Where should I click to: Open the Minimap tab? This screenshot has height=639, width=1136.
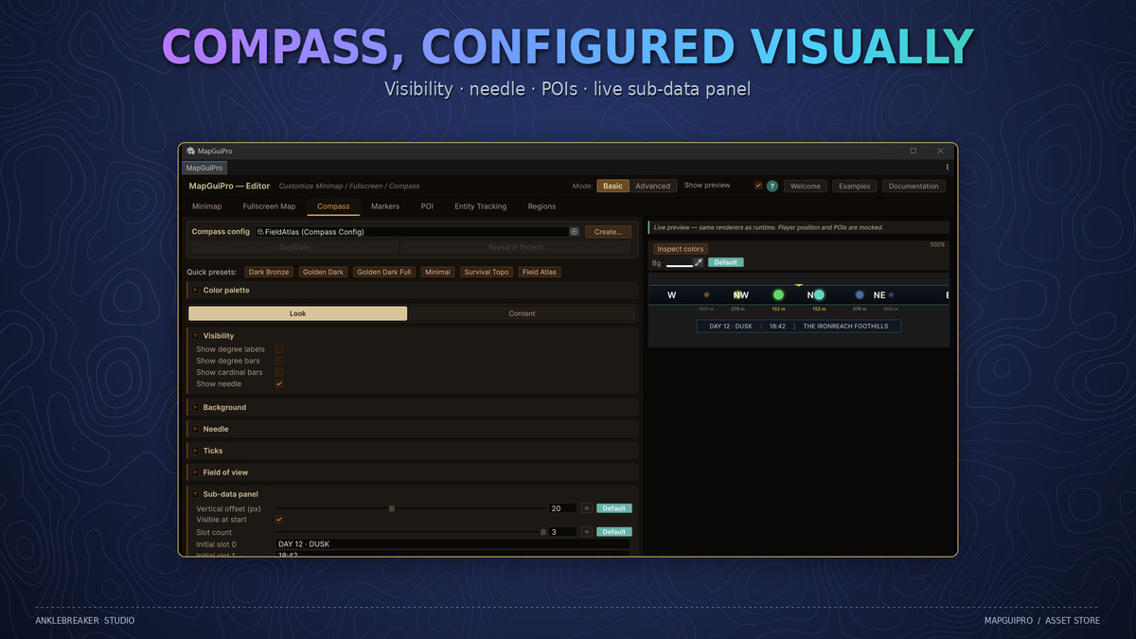pyautogui.click(x=206, y=206)
